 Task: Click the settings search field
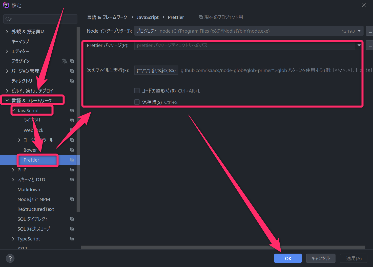click(x=40, y=19)
